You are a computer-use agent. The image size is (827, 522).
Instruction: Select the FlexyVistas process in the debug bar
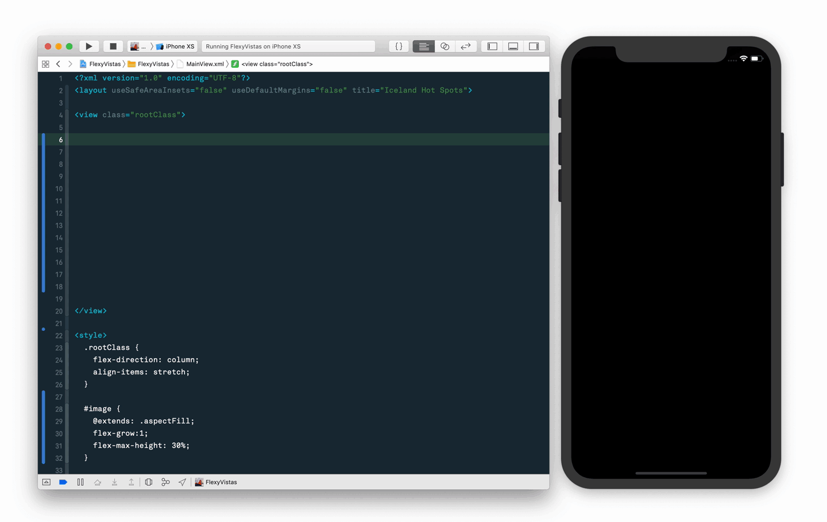pos(216,482)
